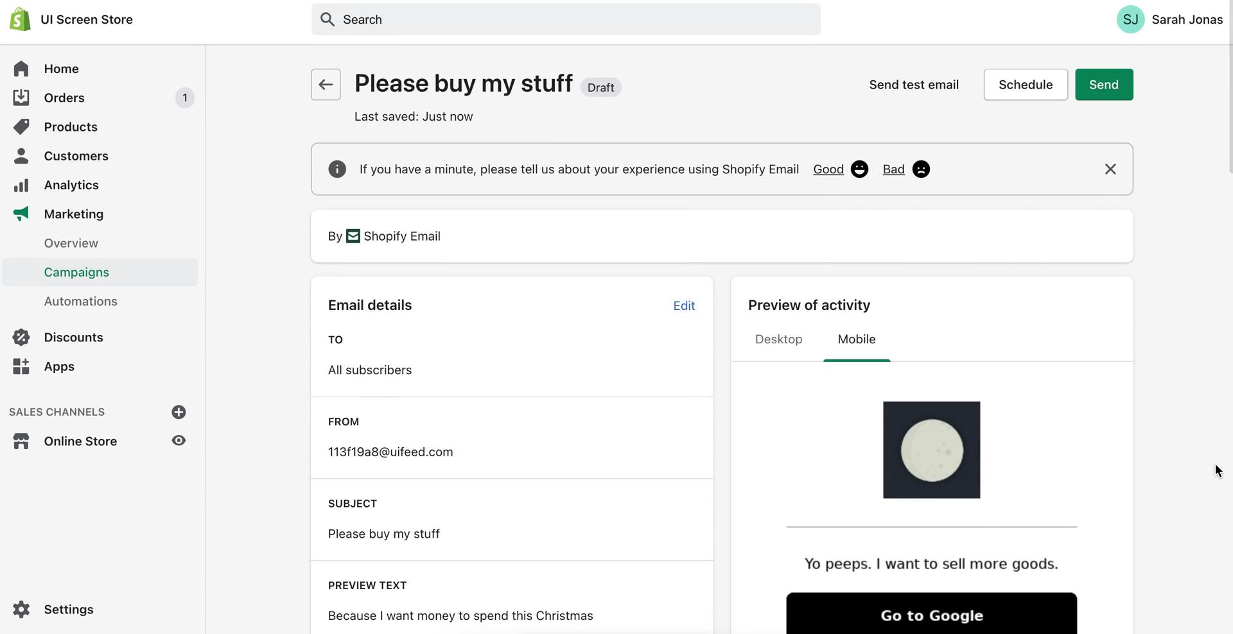
Task: Click the Go to Google preview button
Action: pos(931,613)
